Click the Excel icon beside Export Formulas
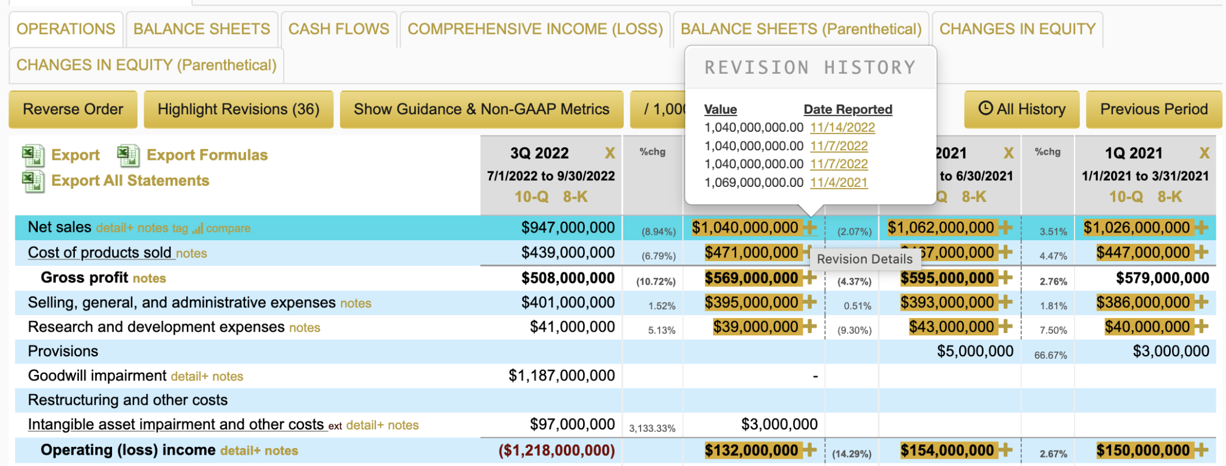 (128, 156)
